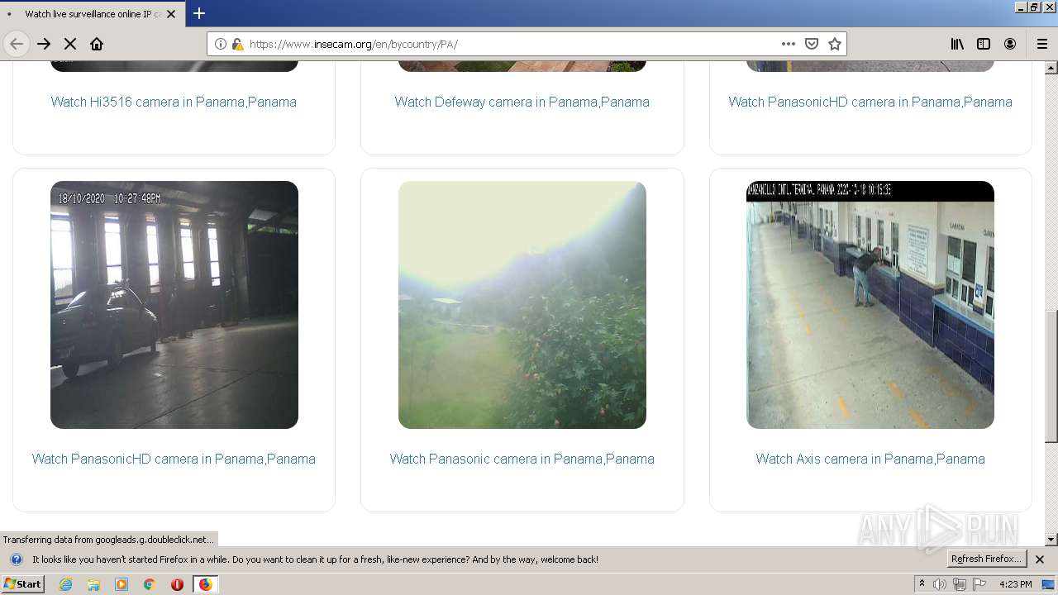Click the Refresh Firefox button
Image resolution: width=1058 pixels, height=595 pixels.
(x=986, y=559)
